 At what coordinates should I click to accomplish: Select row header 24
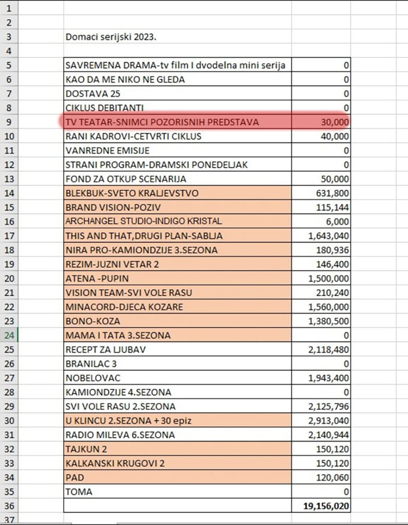pos(9,335)
